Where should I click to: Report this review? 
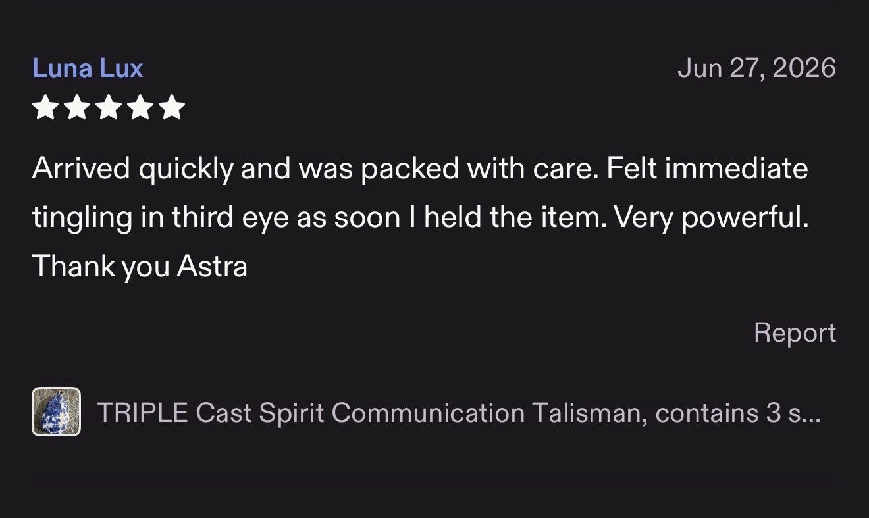pyautogui.click(x=795, y=332)
